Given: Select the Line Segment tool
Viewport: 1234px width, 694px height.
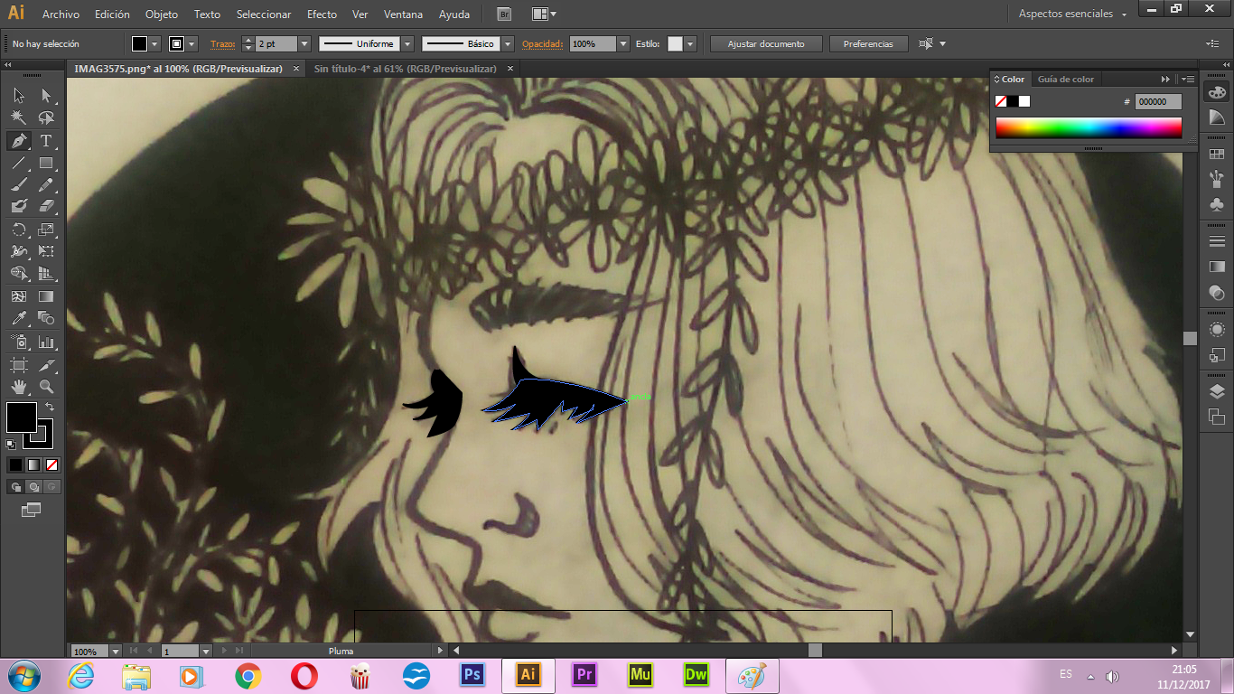Looking at the screenshot, I should pyautogui.click(x=18, y=163).
